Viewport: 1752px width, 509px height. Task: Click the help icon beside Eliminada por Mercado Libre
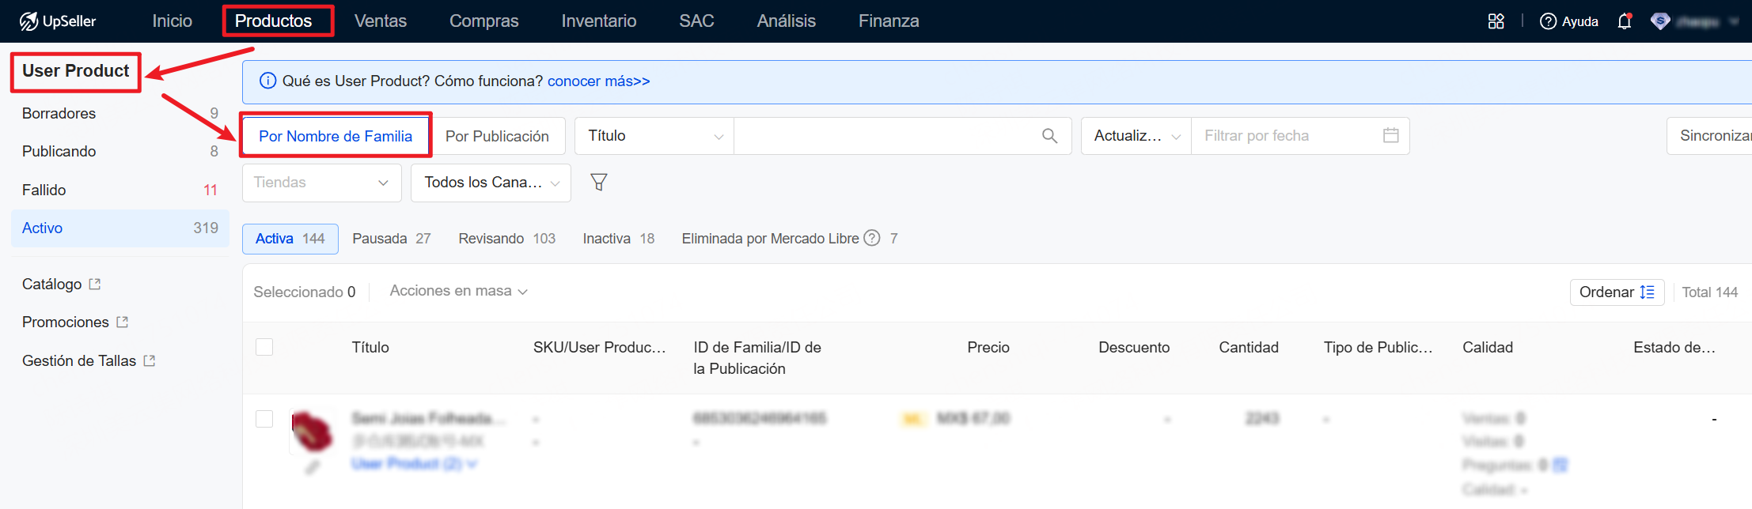pos(872,238)
